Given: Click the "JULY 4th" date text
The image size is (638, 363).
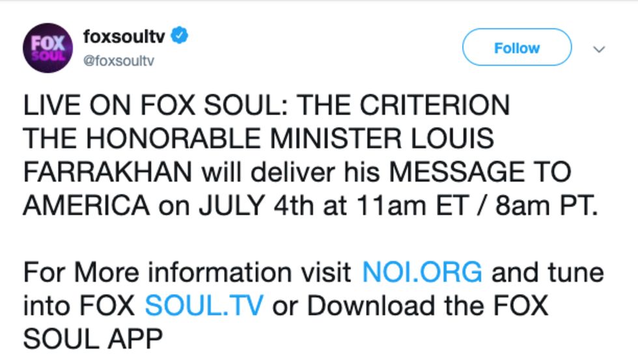Looking at the screenshot, I should tap(245, 206).
